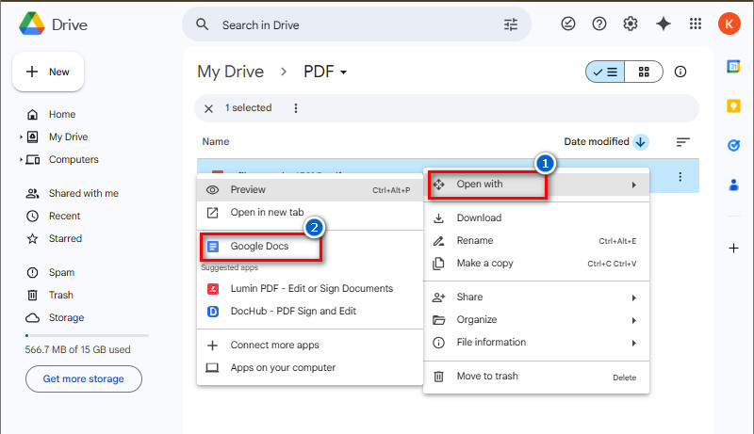Viewport: 754px width, 434px height.
Task: Sort by Date modified column header
Action: coord(597,141)
